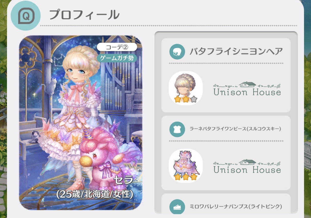
Task: Click the ラーネバタフライワンピース item name text
Action: tap(235, 129)
